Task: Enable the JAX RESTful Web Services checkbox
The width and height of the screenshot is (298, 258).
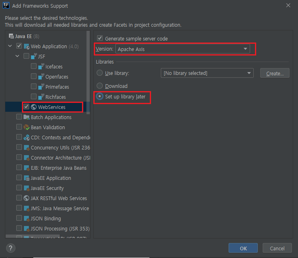Action: click(19, 198)
